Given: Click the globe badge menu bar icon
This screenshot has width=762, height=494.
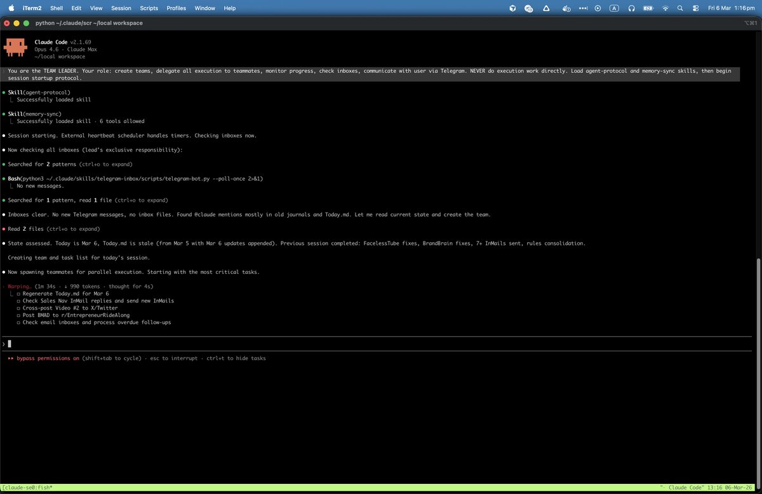Looking at the screenshot, I should click(x=529, y=8).
